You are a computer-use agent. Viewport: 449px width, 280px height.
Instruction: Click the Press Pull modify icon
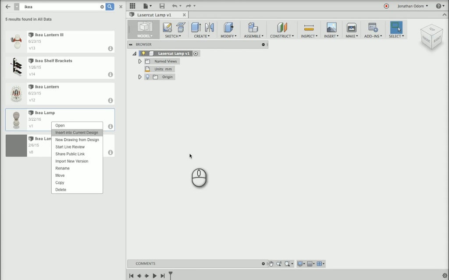pos(228,28)
